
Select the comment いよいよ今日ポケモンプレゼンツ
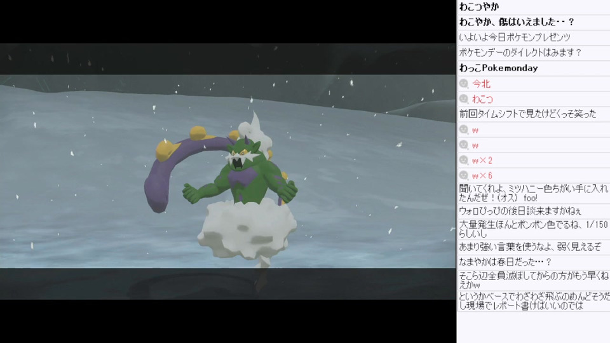coord(515,37)
